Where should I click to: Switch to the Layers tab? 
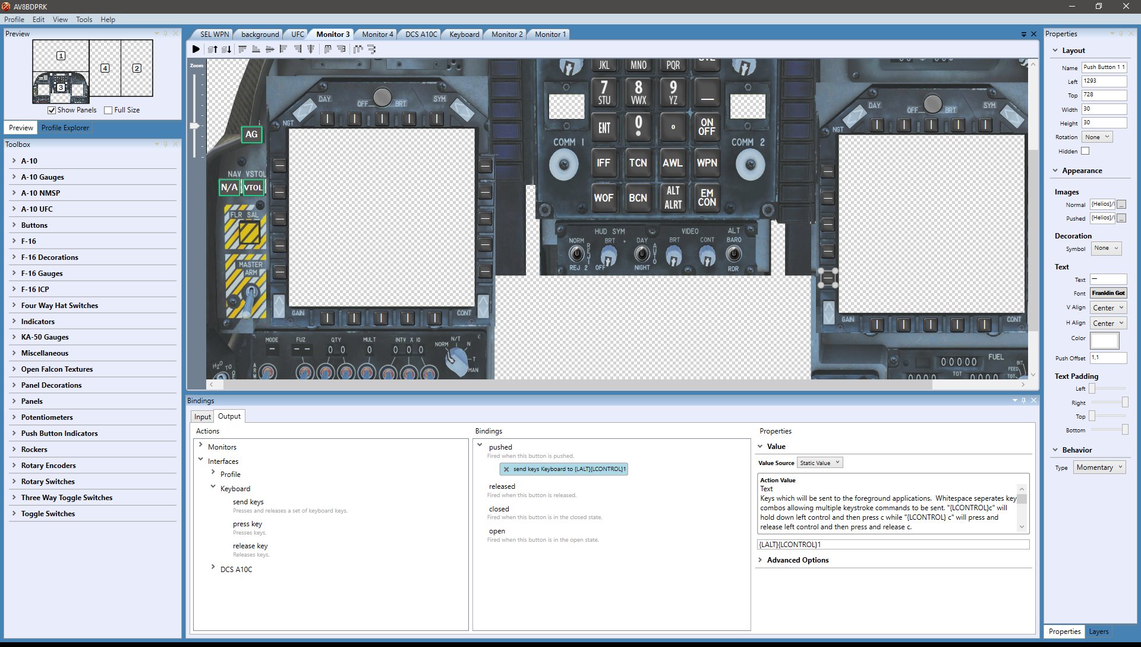click(1098, 632)
